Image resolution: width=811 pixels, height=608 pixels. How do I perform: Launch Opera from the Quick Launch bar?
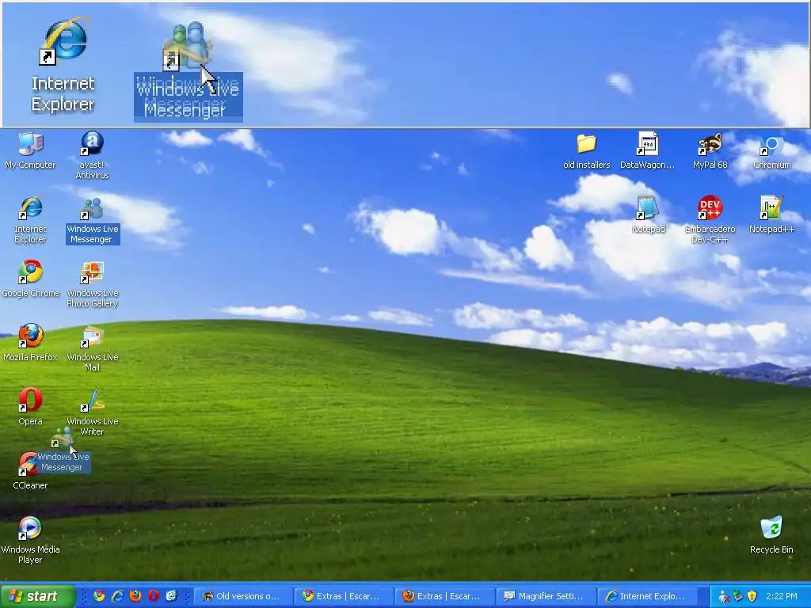pyautogui.click(x=154, y=596)
